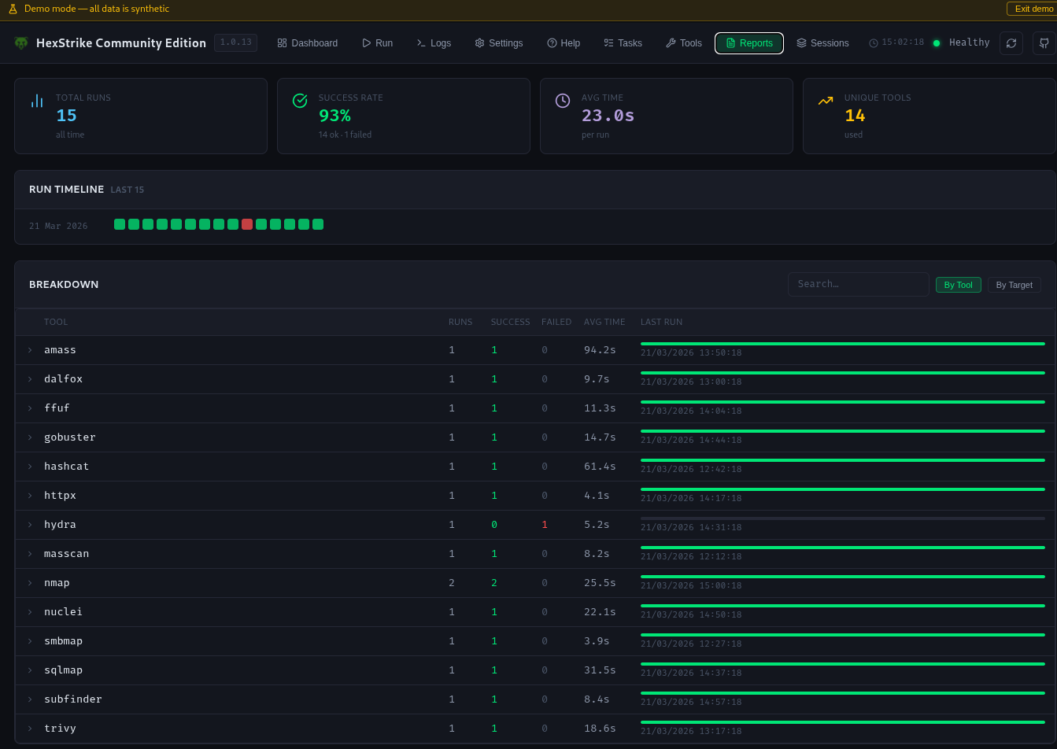Click the last green run timeline square
Image resolution: width=1057 pixels, height=749 pixels.
[318, 224]
